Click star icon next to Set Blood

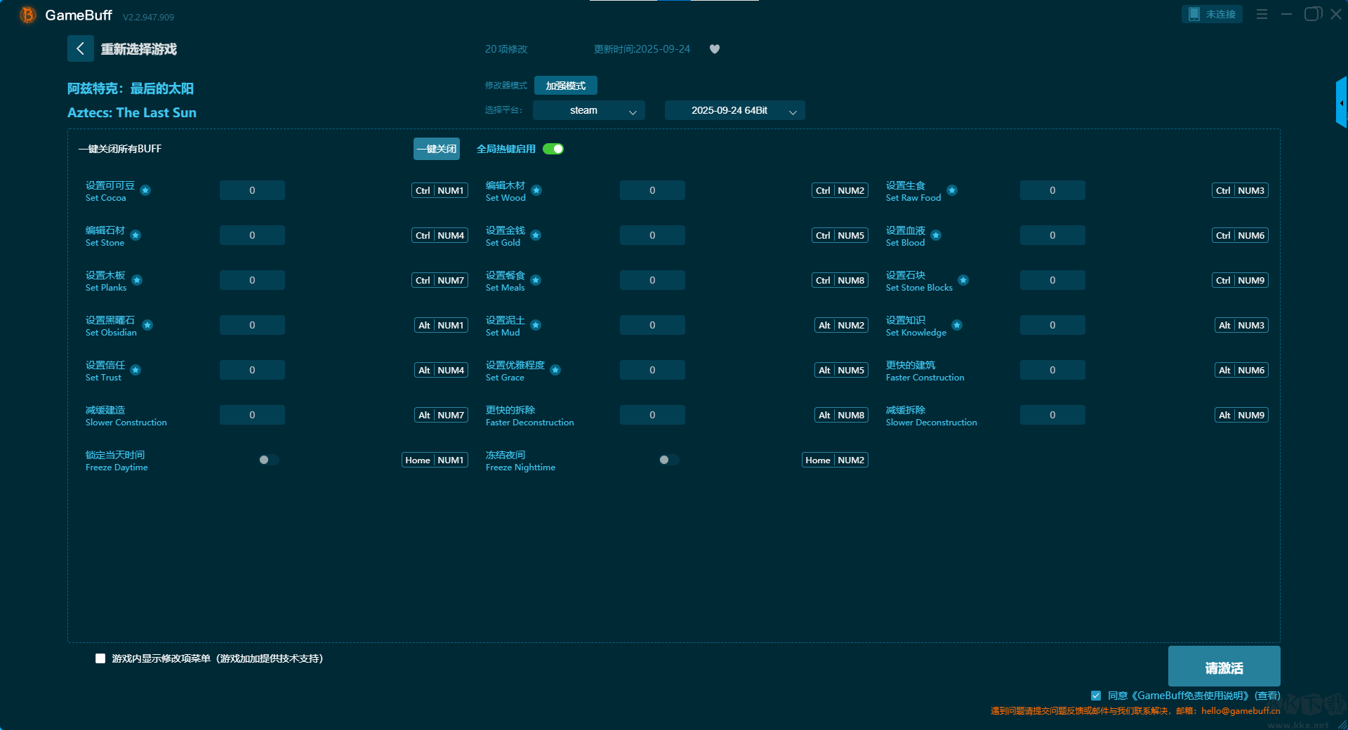[x=936, y=235]
